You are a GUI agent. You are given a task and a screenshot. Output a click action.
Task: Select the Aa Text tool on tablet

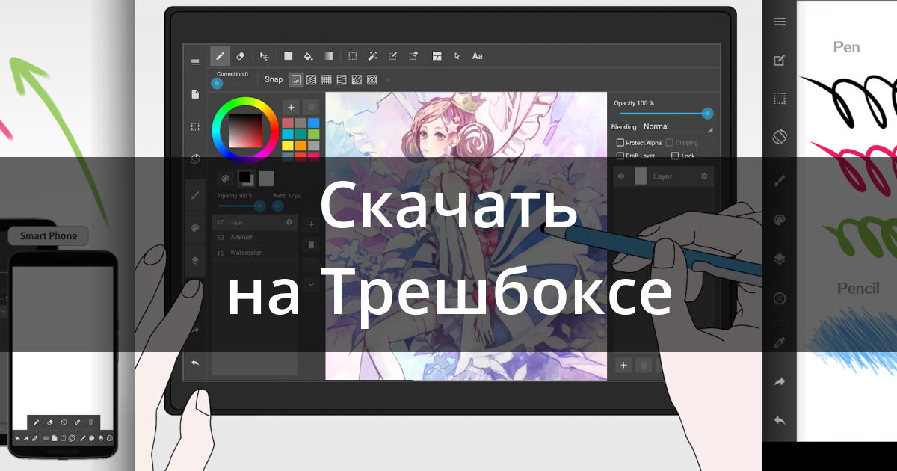[x=477, y=56]
